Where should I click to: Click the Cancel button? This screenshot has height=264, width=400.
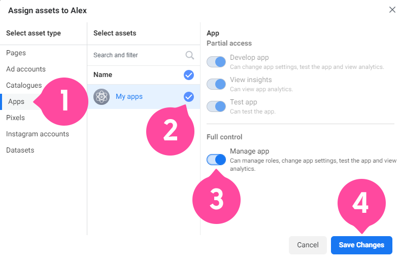308,245
